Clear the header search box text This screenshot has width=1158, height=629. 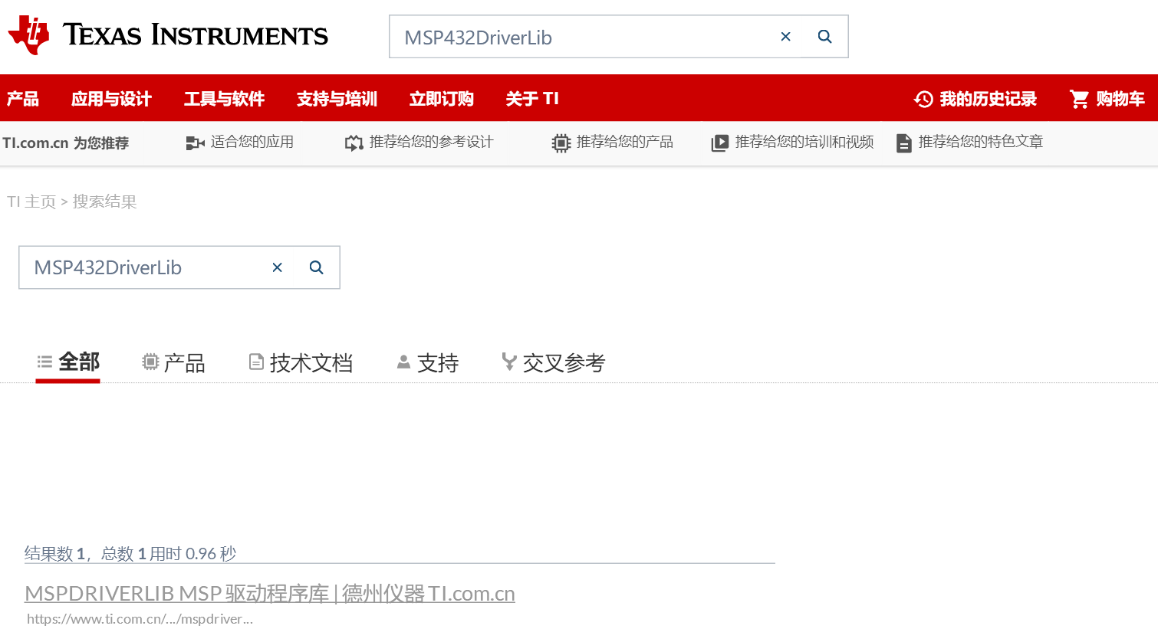(x=785, y=37)
